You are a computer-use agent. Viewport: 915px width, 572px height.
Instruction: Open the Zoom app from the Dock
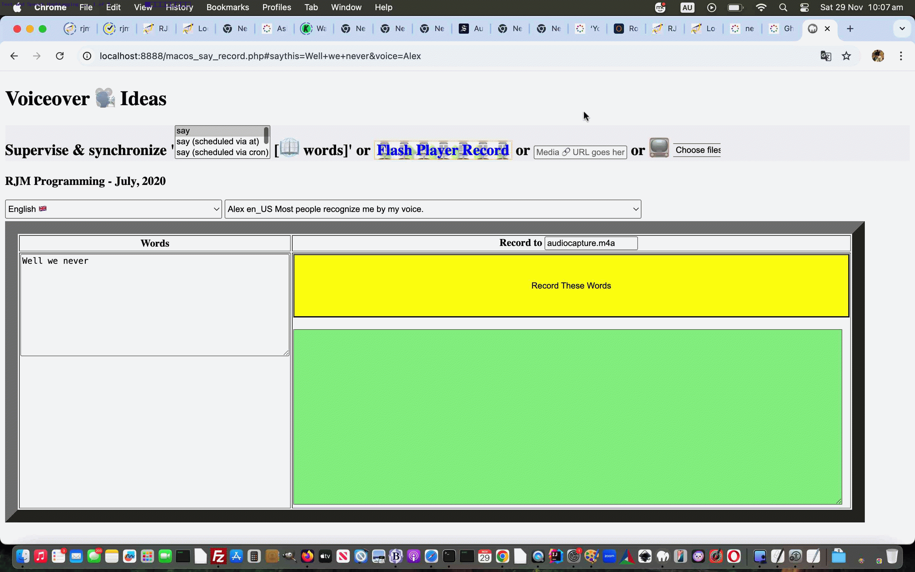point(609,556)
